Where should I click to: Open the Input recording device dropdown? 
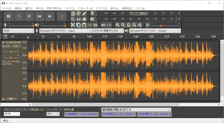(x=65, y=31)
